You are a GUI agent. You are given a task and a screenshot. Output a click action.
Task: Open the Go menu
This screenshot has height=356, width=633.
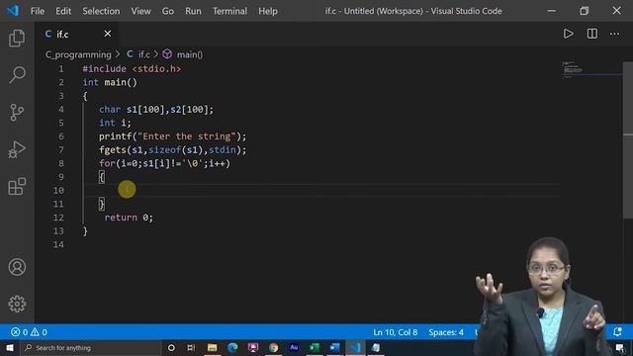167,11
